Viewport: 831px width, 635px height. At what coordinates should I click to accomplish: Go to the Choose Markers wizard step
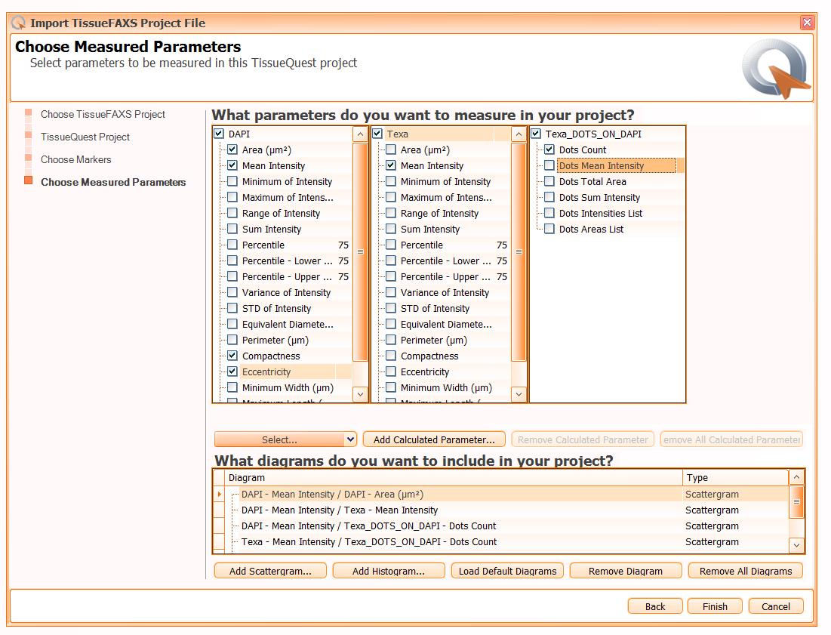click(75, 159)
